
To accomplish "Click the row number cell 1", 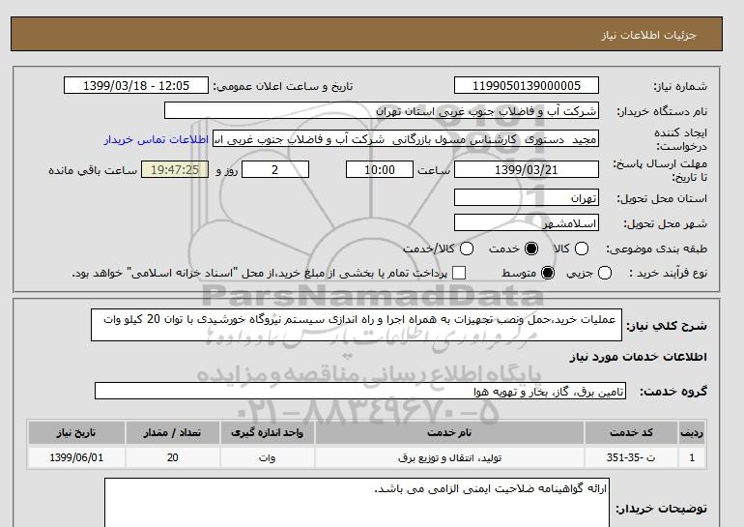I will point(692,457).
